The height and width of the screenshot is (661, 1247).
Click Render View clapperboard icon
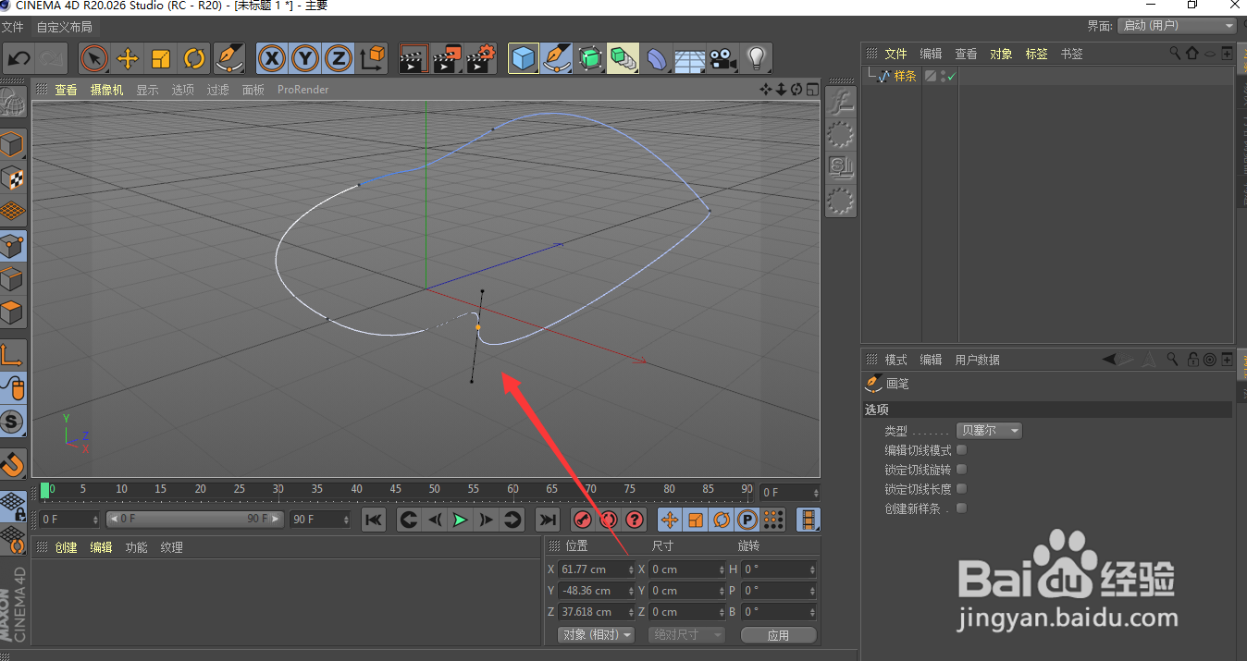[x=414, y=58]
